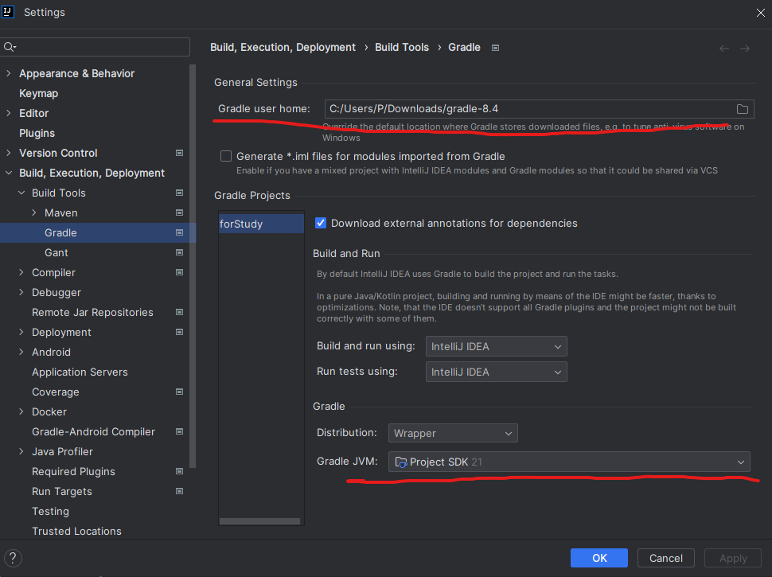
Task: Open Plugins settings page
Action: [x=37, y=134]
